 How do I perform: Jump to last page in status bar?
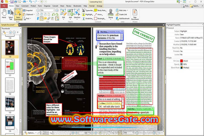coord(96,133)
